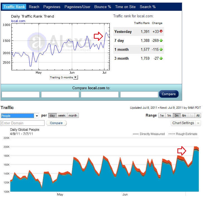Select the per day toggle
Image resolution: width=203 pixels, height=198 pixels.
tap(52, 115)
